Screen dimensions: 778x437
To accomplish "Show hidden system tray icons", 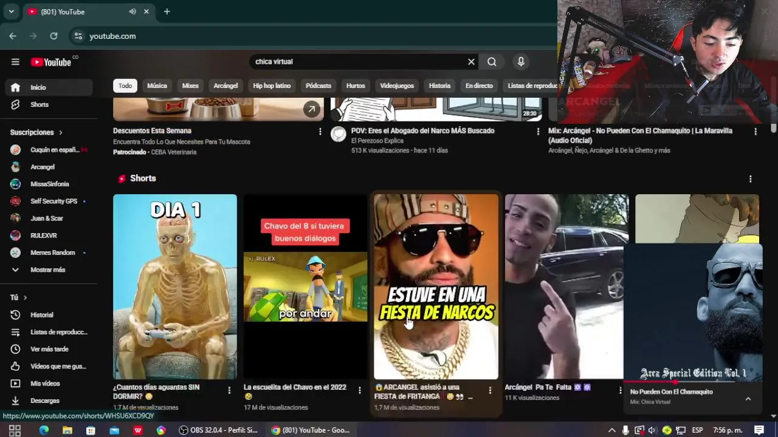I will pos(611,430).
